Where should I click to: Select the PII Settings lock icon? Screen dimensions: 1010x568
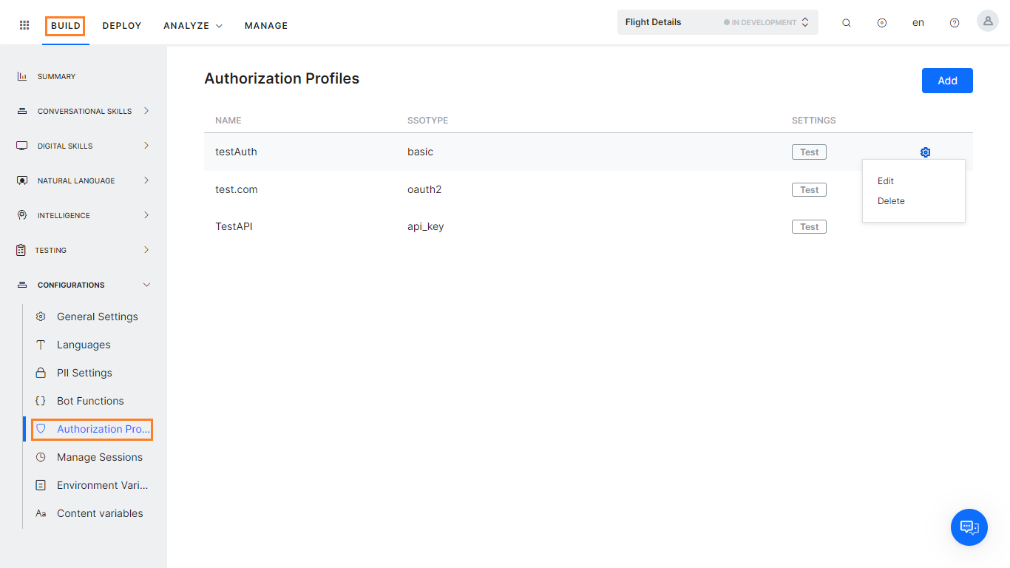(41, 372)
